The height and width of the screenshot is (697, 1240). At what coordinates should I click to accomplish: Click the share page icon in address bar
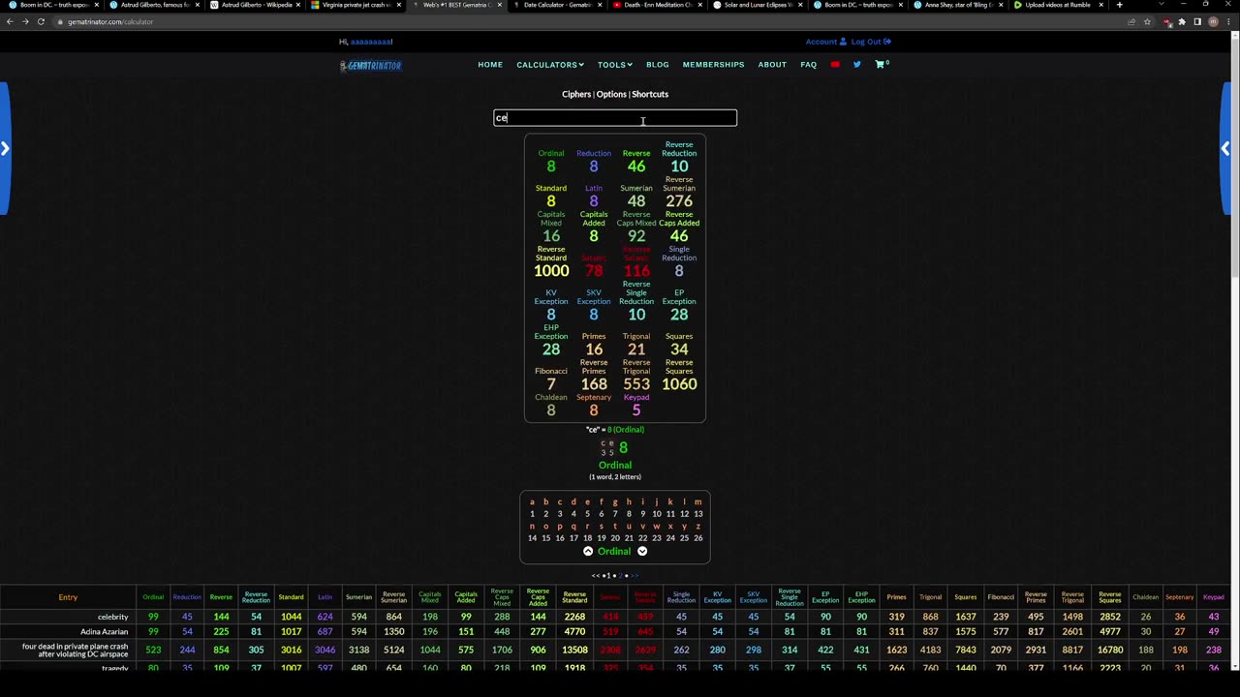[x=1131, y=21]
